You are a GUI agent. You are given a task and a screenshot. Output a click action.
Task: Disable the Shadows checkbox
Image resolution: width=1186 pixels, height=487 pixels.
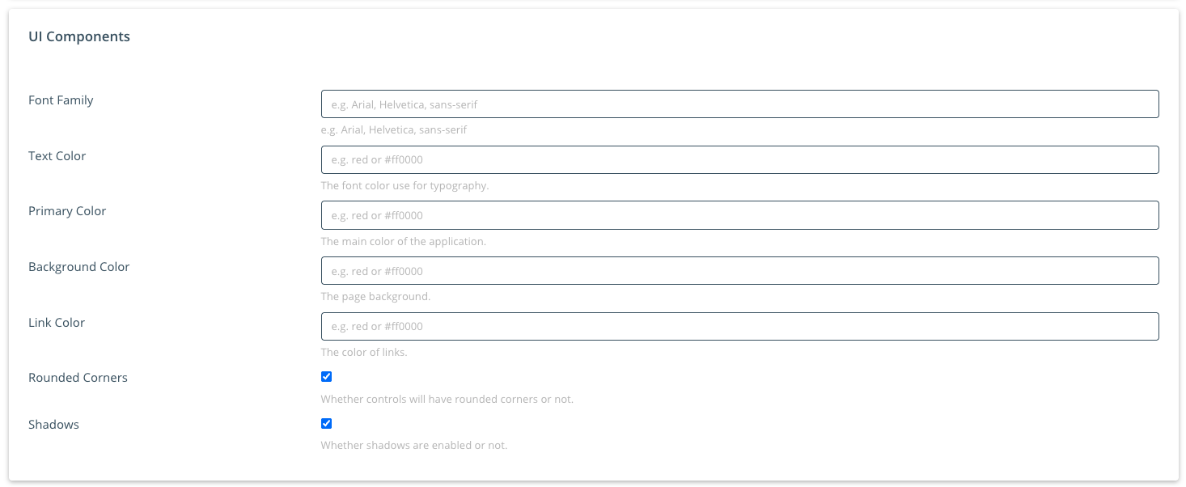327,424
